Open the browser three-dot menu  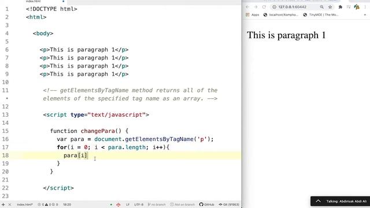365,7
